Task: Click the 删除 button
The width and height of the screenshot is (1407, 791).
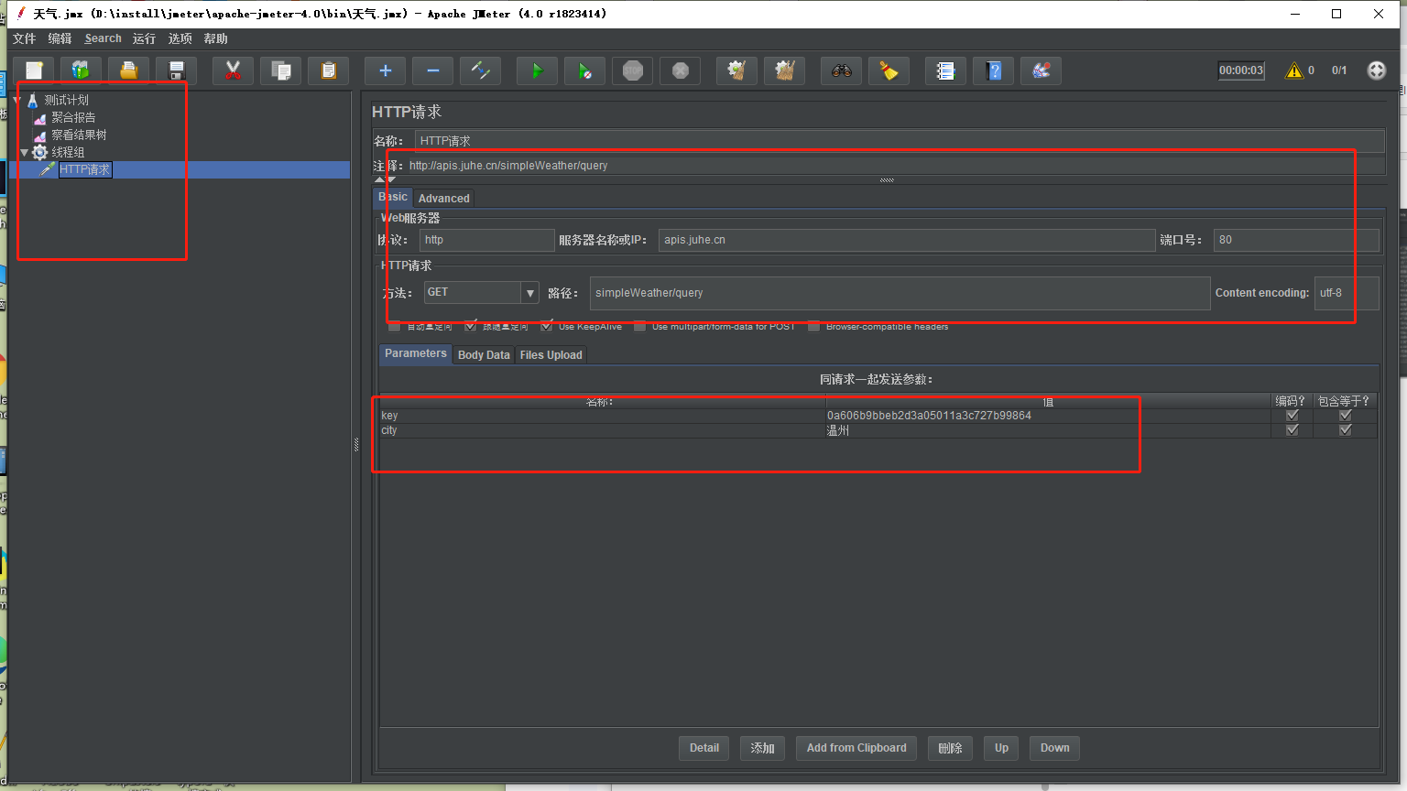Action: [x=950, y=748]
